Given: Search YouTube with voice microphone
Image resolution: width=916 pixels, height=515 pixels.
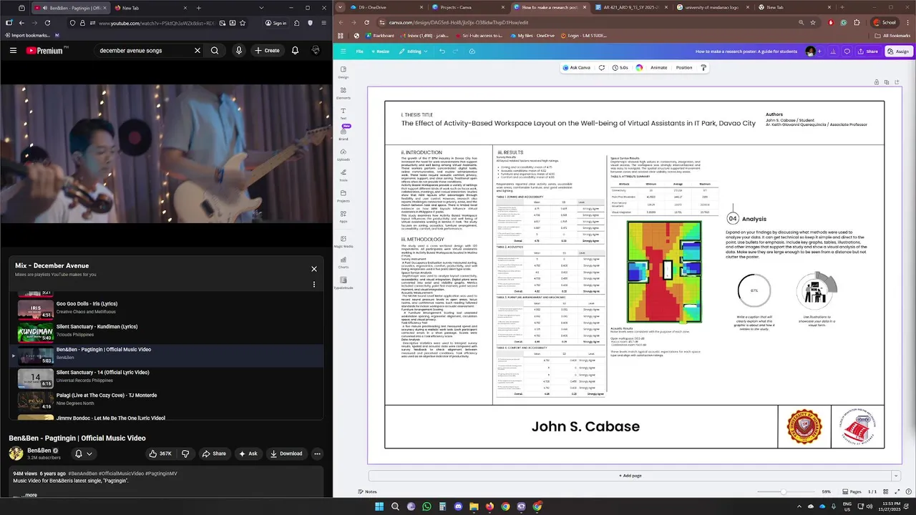Looking at the screenshot, I should pyautogui.click(x=239, y=50).
